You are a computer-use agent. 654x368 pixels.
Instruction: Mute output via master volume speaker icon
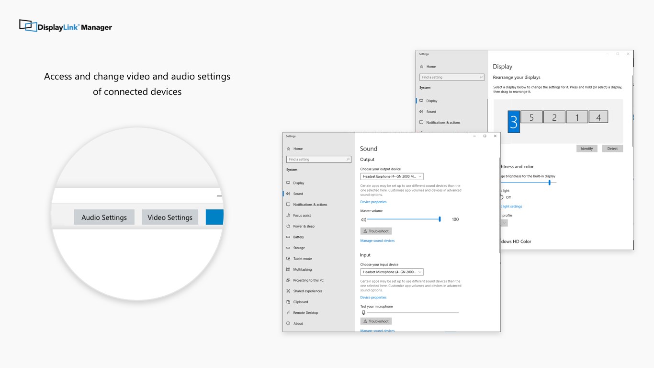(x=364, y=219)
